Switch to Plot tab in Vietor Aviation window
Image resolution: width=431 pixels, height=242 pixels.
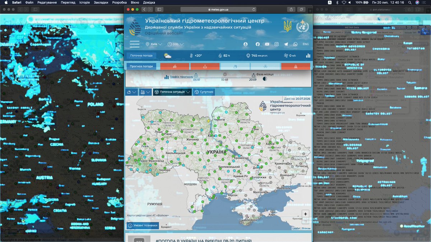point(408,28)
